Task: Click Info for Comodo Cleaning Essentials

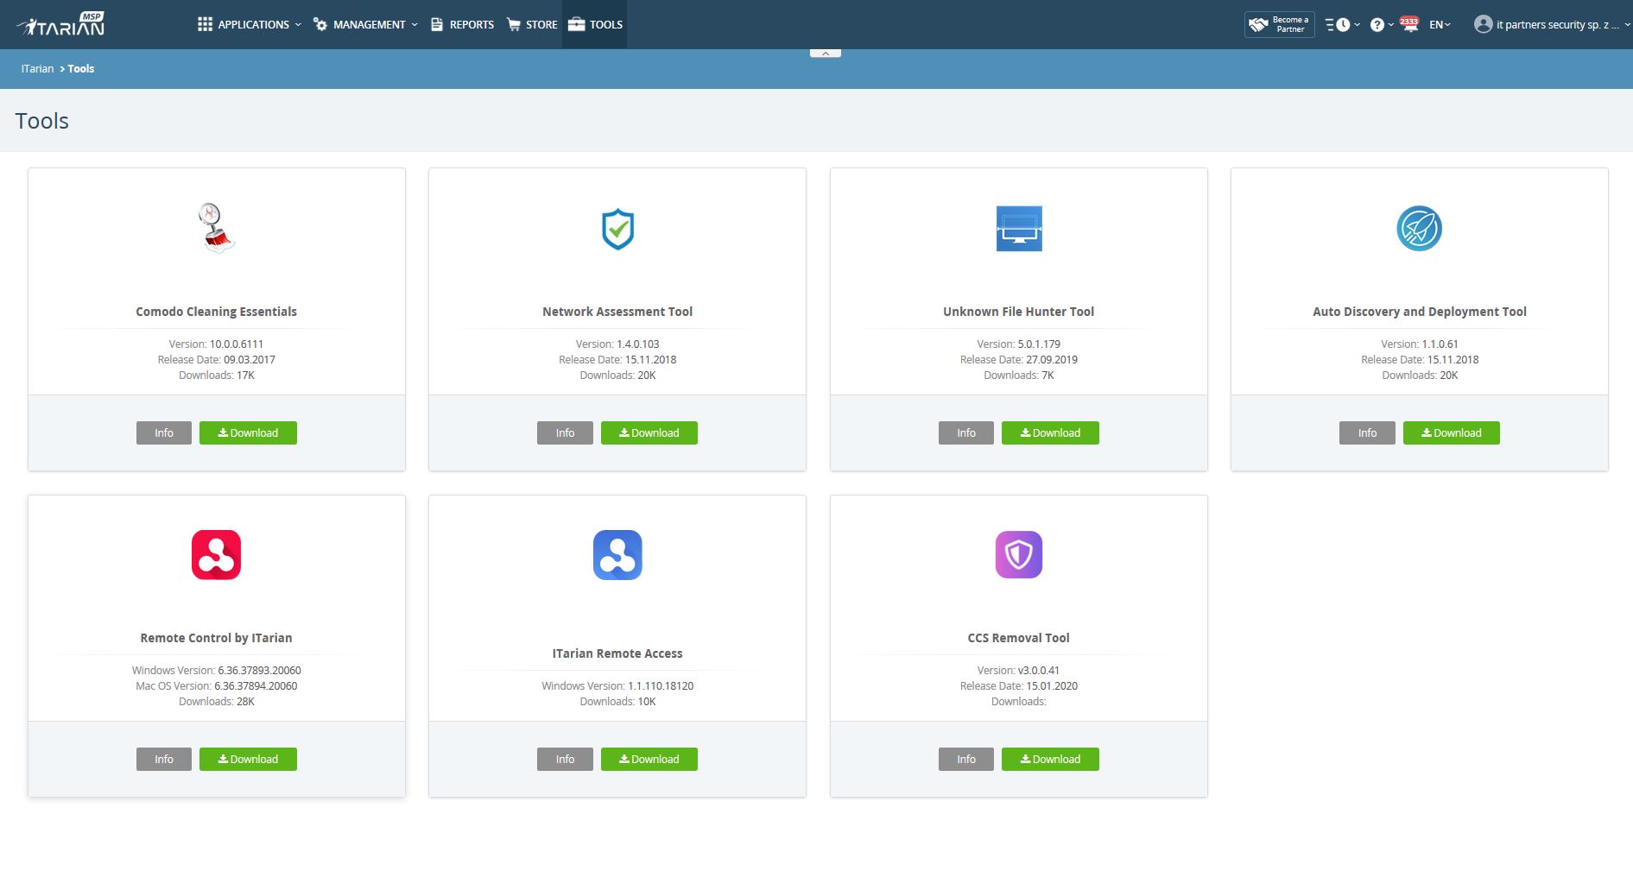Action: tap(164, 432)
